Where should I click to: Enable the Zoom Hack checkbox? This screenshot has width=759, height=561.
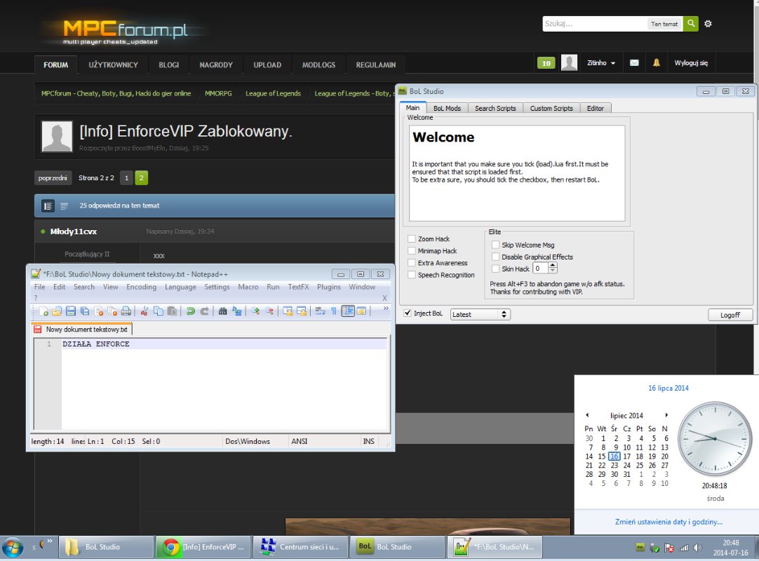click(412, 238)
